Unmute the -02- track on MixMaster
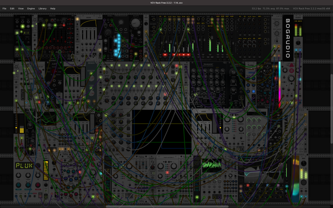Image resolution: width=333 pixels, height=208 pixels. coord(165,55)
